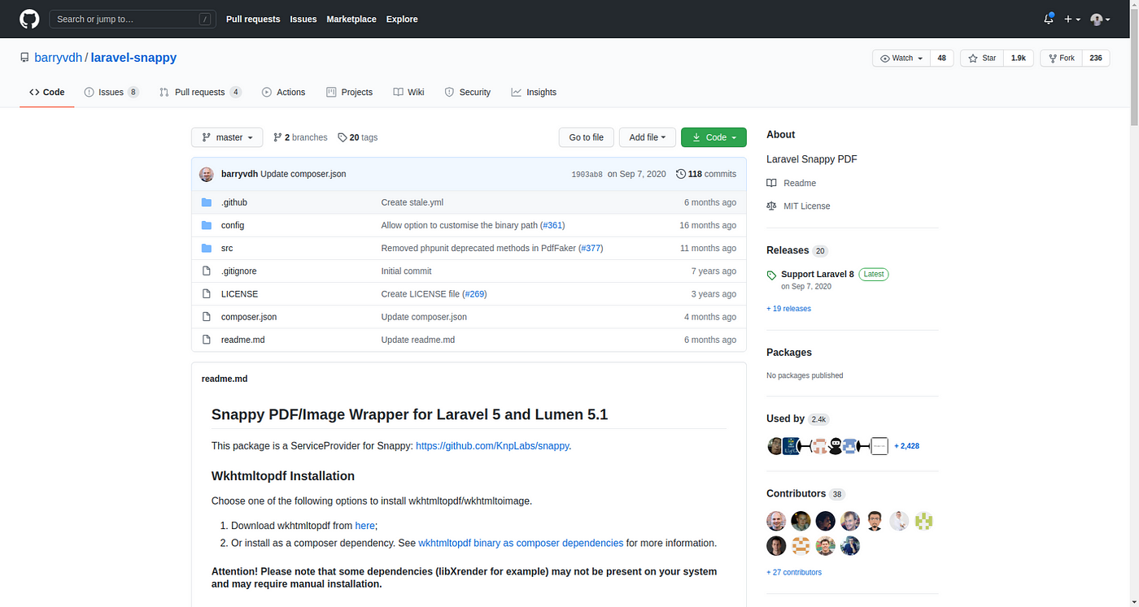The width and height of the screenshot is (1139, 607).
Task: Click the readme.md file icon
Action: point(207,339)
